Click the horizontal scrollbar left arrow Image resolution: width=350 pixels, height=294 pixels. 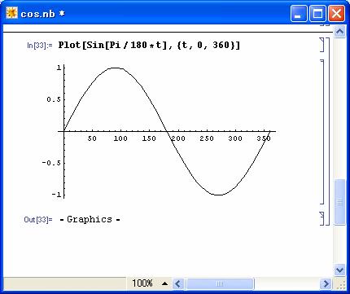[x=177, y=284]
